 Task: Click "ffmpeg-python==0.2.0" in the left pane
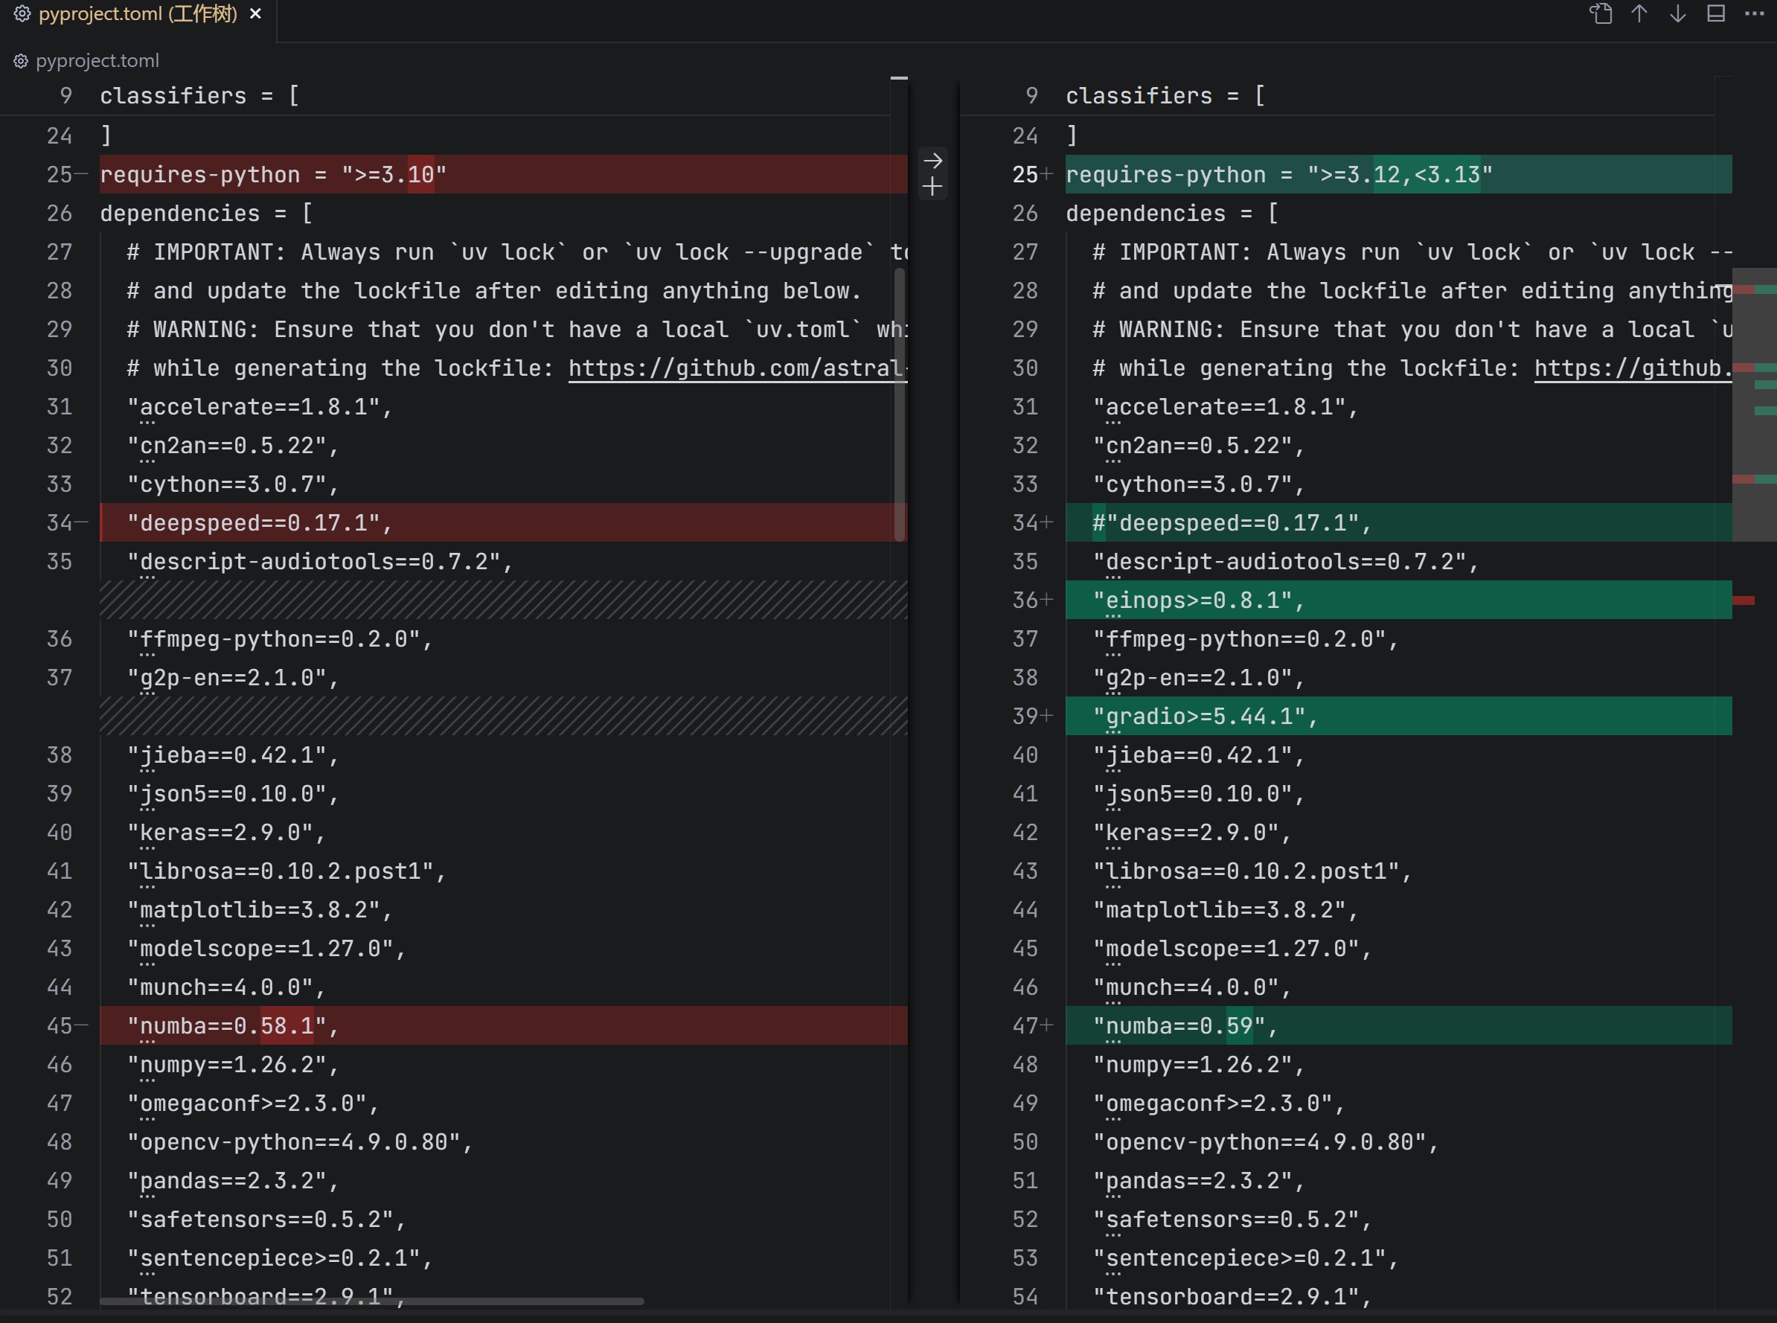[x=280, y=639]
